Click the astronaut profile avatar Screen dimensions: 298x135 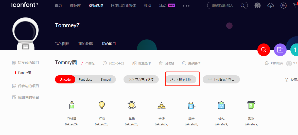(25, 34)
